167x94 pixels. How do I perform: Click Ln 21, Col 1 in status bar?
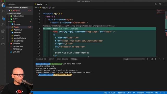(x=112, y=93)
